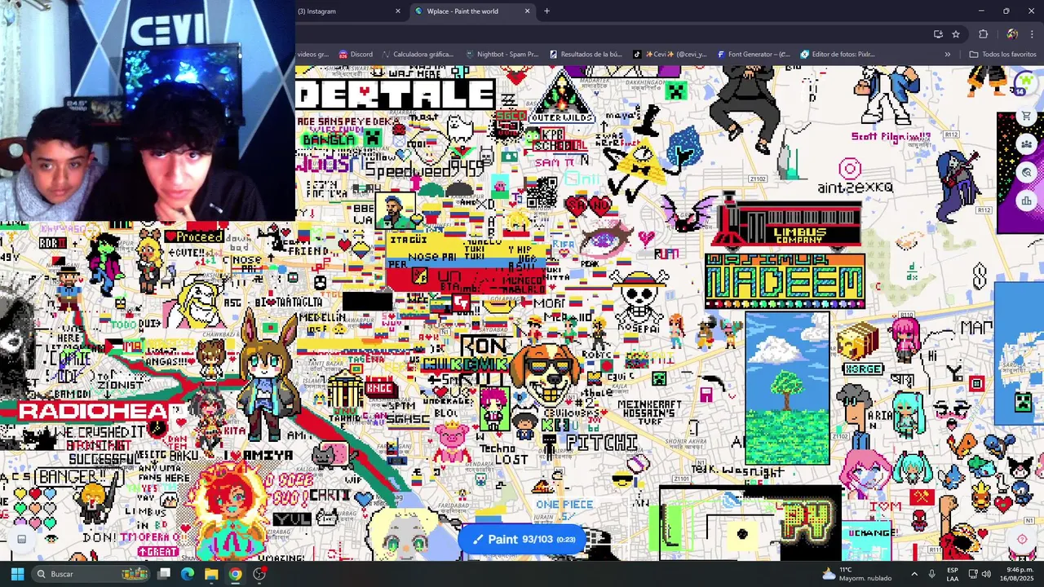Open the Chrome three-dot menu
This screenshot has height=587, width=1044.
(x=1033, y=34)
